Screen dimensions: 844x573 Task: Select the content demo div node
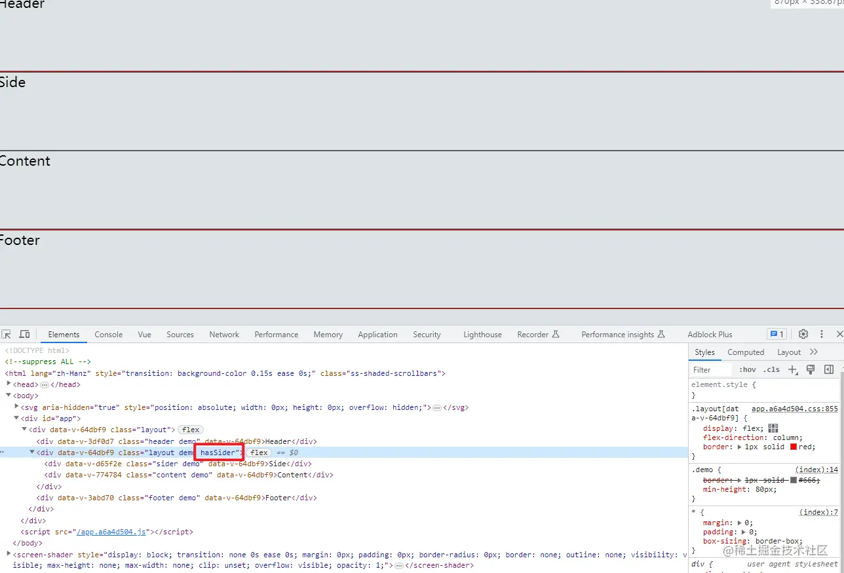click(x=189, y=475)
